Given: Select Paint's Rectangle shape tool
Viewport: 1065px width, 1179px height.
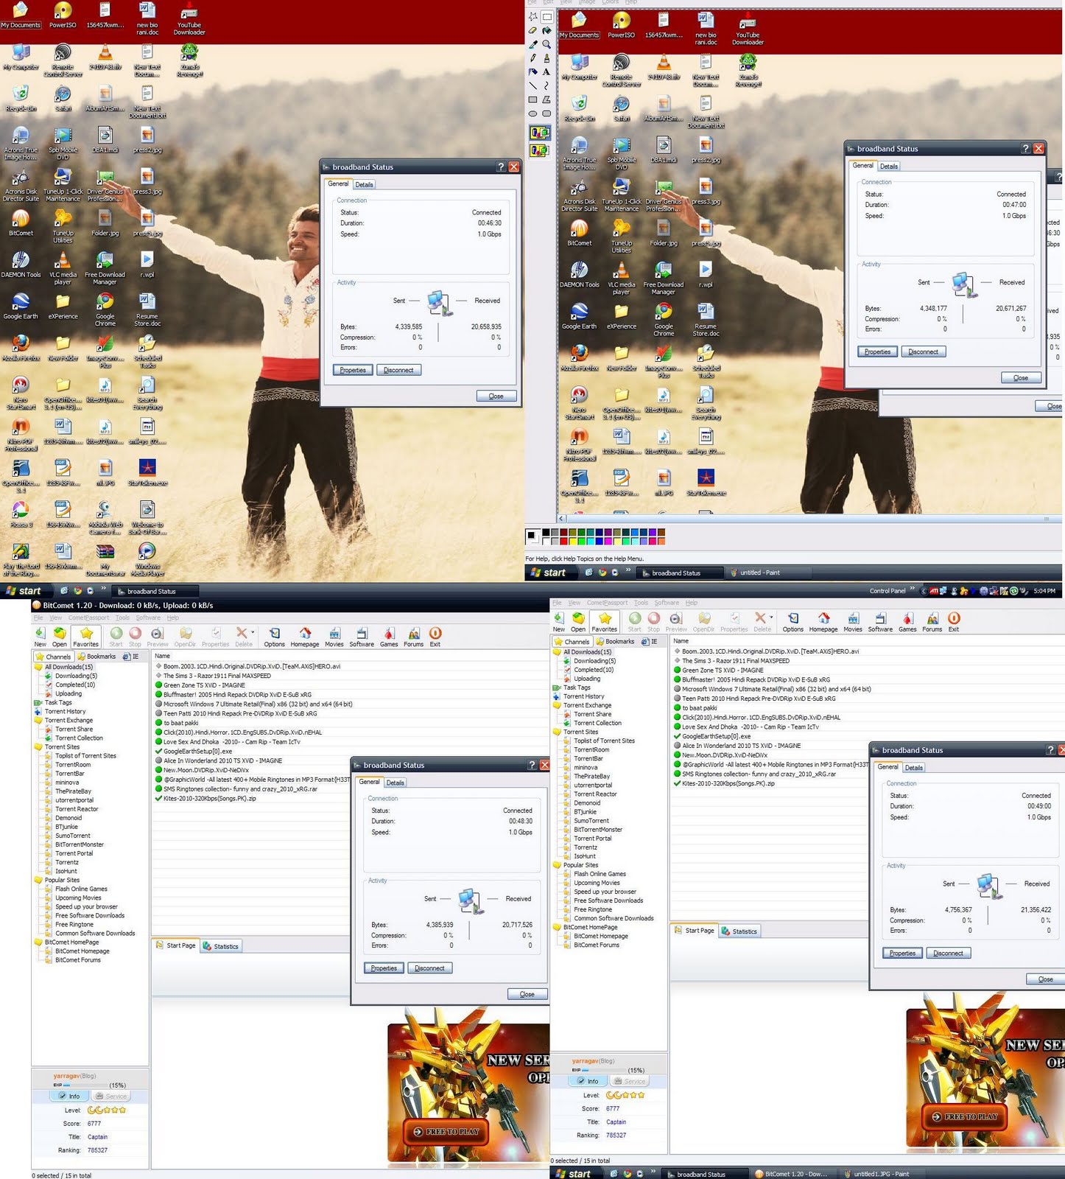Looking at the screenshot, I should [x=532, y=99].
